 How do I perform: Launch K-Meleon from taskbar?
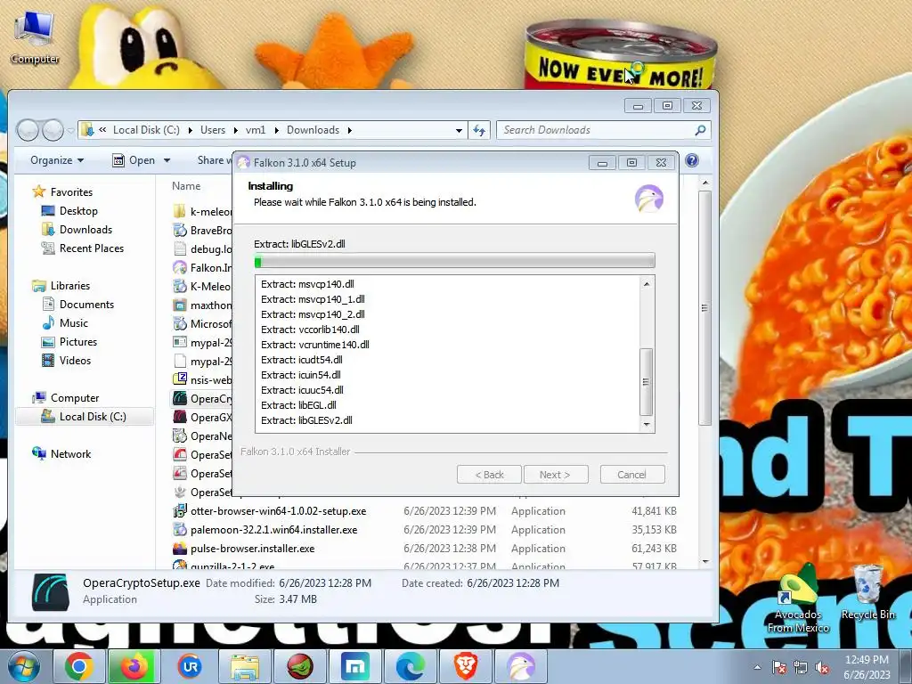[x=299, y=666]
